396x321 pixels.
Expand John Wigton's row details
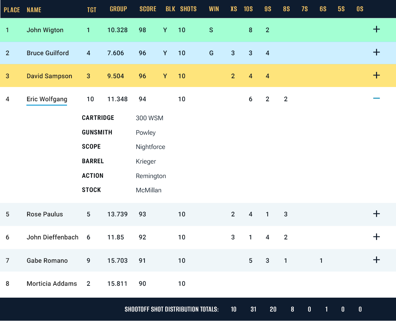point(376,29)
